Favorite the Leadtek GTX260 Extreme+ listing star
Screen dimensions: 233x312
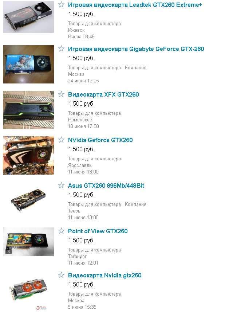[x=61, y=4]
